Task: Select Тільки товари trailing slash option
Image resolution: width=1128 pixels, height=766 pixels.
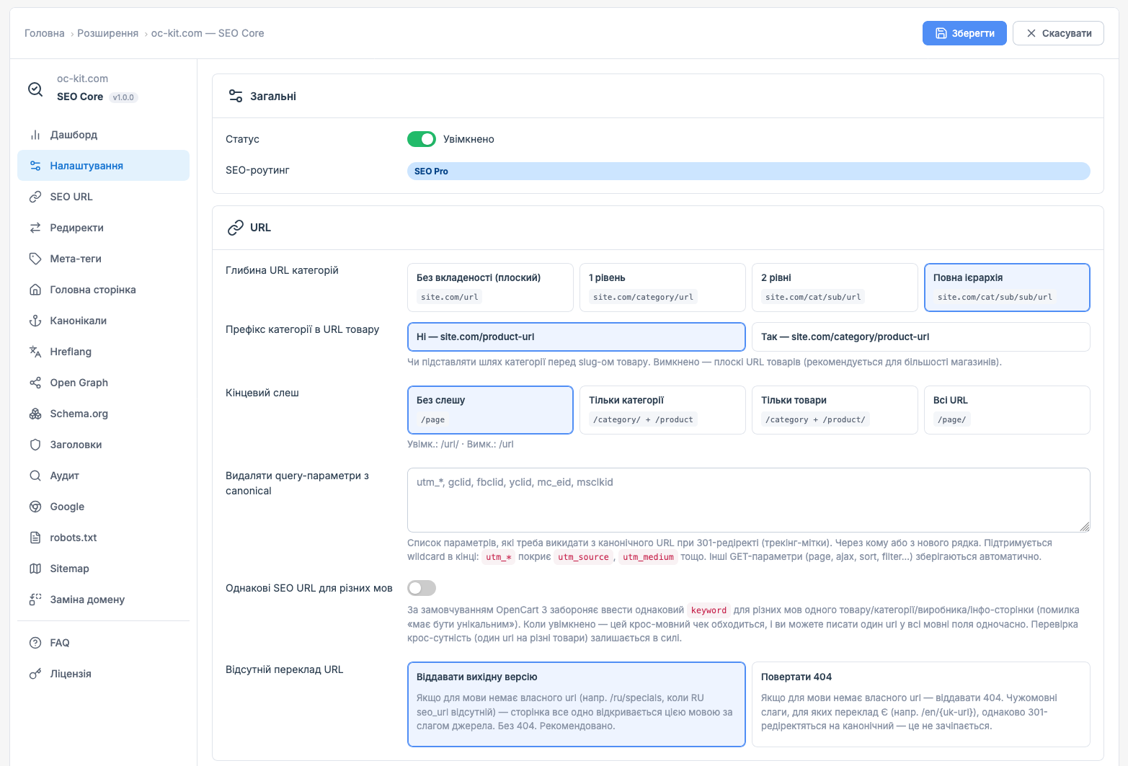Action: 835,410
